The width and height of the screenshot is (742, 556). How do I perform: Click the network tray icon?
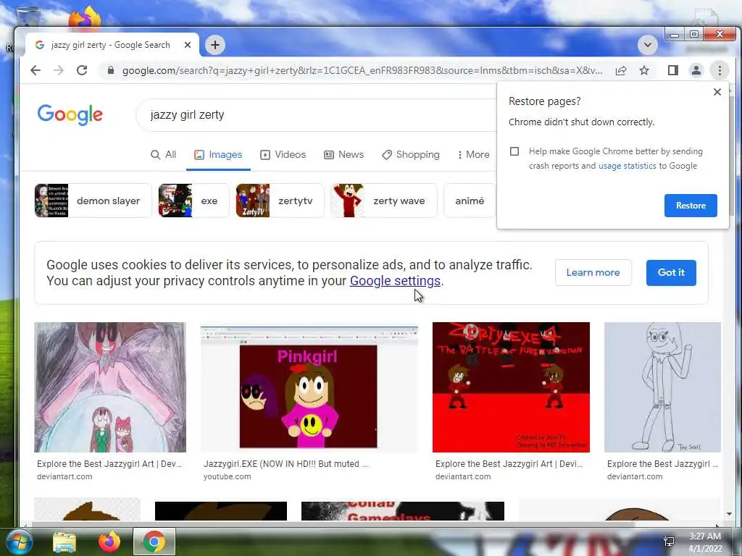(x=669, y=542)
